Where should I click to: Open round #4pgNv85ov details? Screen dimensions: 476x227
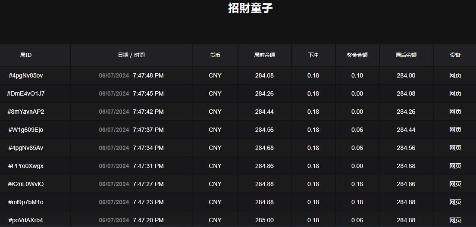coord(26,75)
